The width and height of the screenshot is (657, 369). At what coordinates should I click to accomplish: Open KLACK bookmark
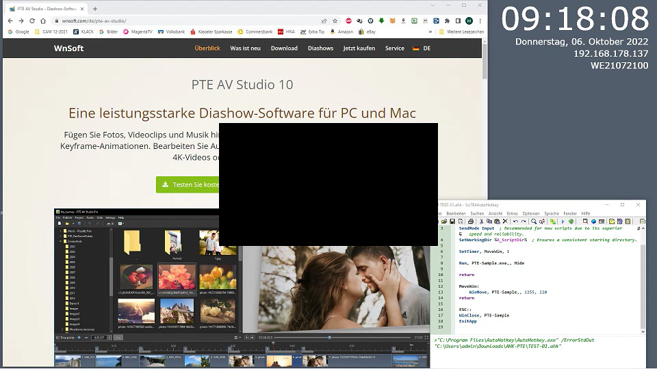click(x=83, y=32)
